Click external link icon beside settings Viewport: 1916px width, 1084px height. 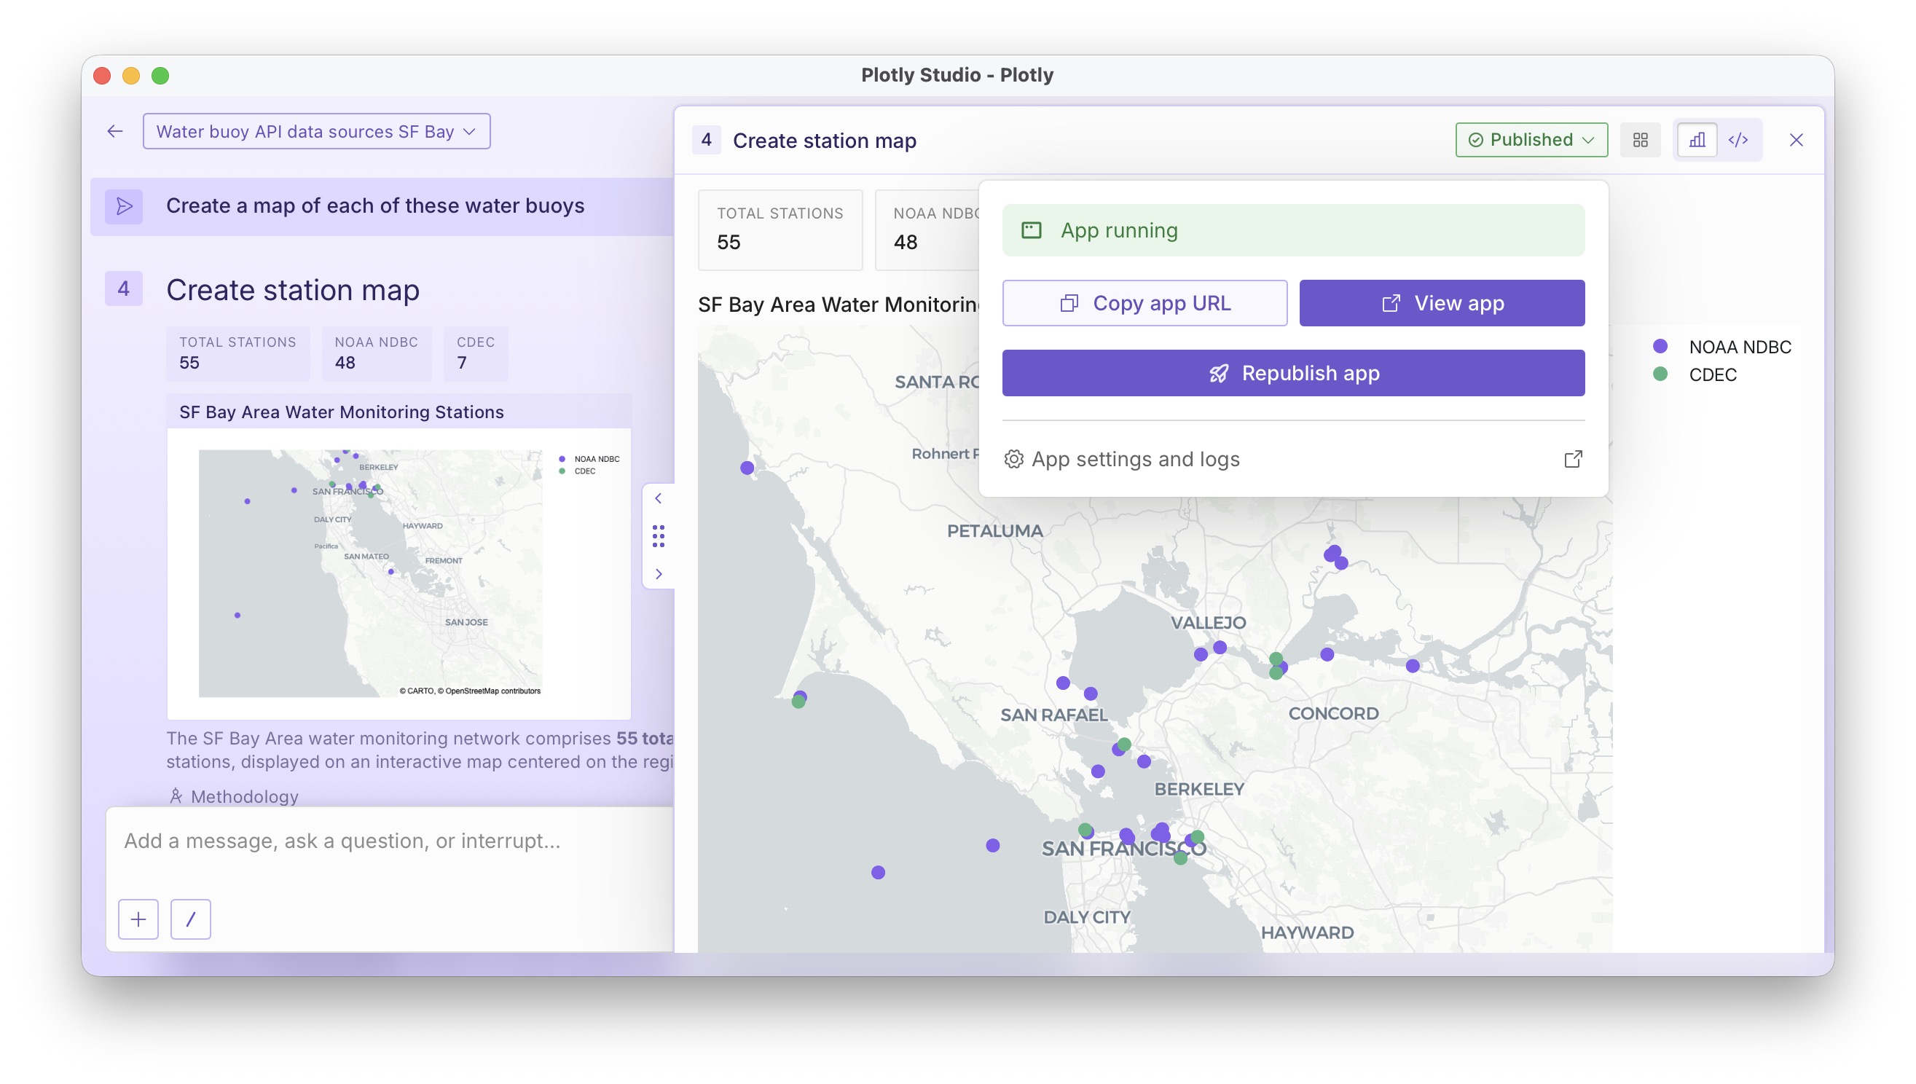[x=1572, y=460]
